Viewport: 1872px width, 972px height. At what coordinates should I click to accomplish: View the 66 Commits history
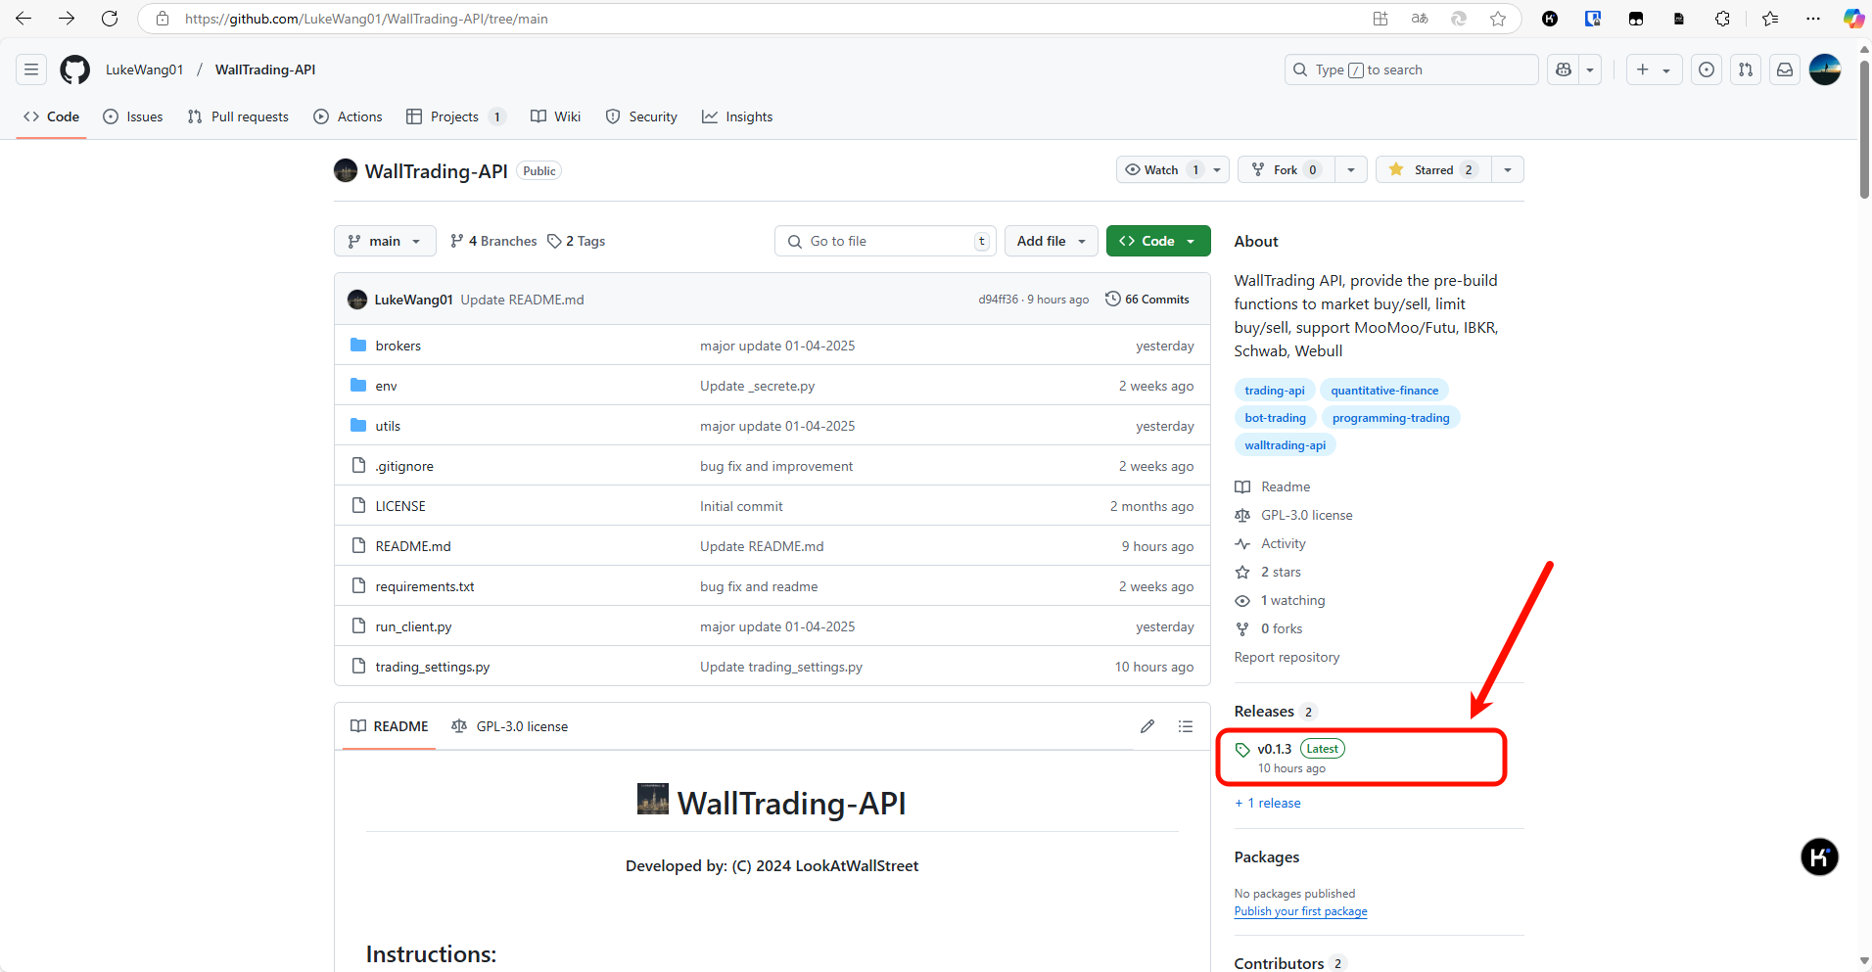[x=1147, y=300]
